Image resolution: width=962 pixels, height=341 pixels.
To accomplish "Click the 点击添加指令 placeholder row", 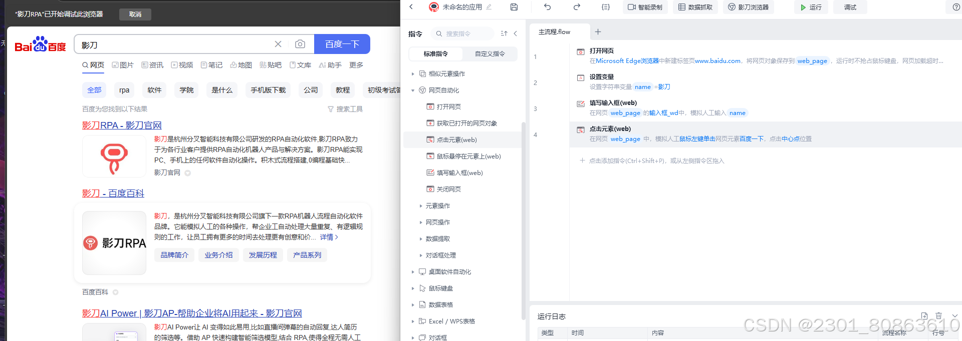I will 652,160.
